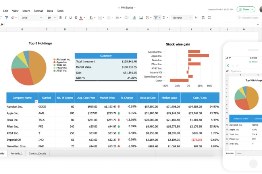Click the search magnifier icon
262x174 pixels.
[239, 17]
